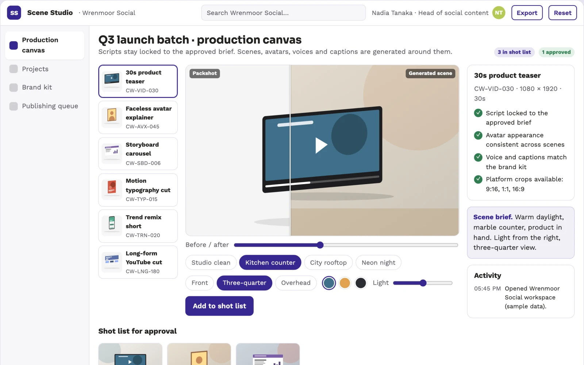Click the Production canvas sidebar icon
Image resolution: width=584 pixels, height=365 pixels.
(14, 45)
